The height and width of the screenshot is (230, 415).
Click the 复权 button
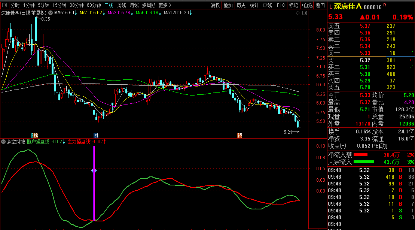tap(215, 5)
